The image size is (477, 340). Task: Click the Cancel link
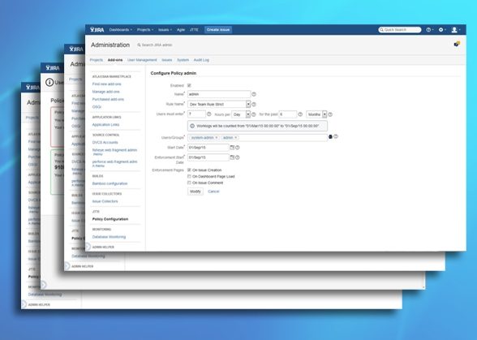click(213, 192)
